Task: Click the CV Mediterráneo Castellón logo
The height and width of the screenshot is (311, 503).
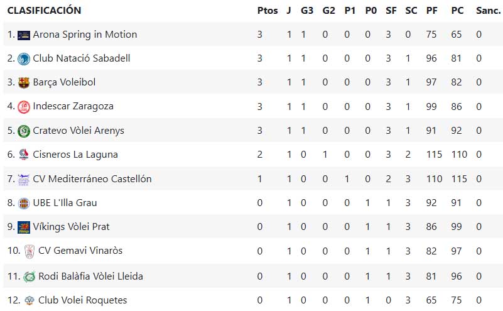Action: 24,180
